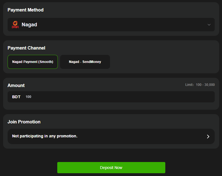Click the Join Promotion heading
The image size is (222, 176).
tap(24, 122)
